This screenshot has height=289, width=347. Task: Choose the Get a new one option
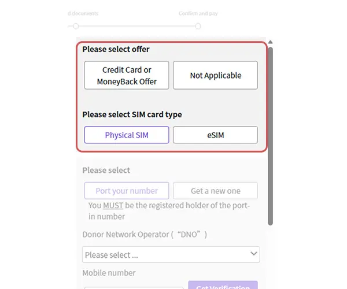tap(215, 191)
